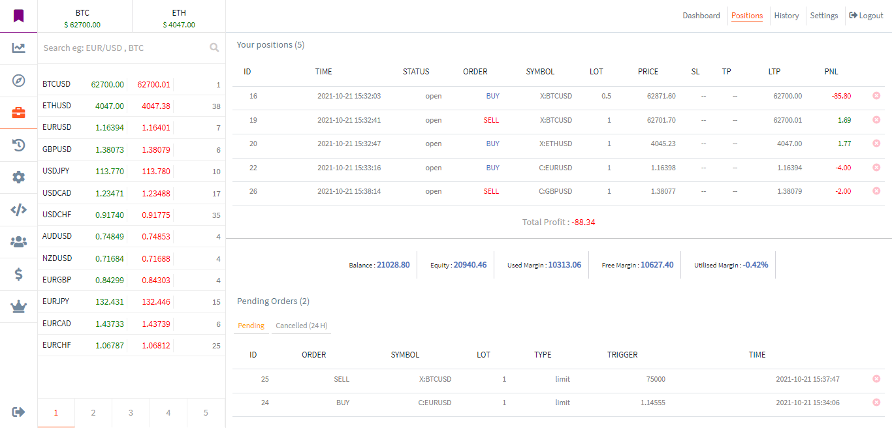This screenshot has width=892, height=428.
Task: Select EURCHF in the watchlist
Action: click(x=131, y=345)
